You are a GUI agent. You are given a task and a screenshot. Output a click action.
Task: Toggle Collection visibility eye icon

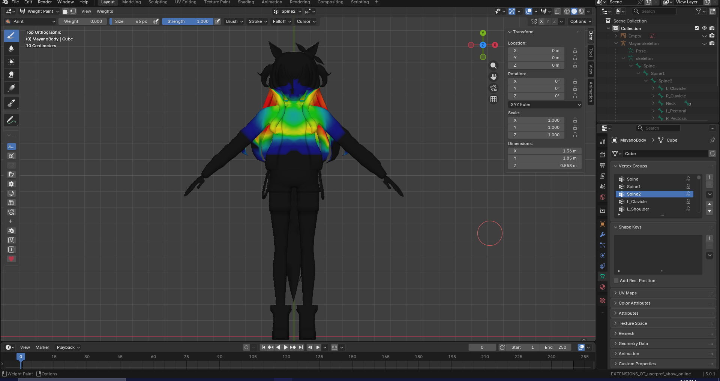tap(704, 28)
